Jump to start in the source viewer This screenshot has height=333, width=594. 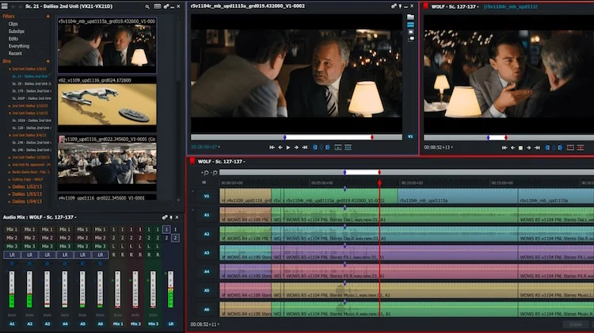coord(272,147)
